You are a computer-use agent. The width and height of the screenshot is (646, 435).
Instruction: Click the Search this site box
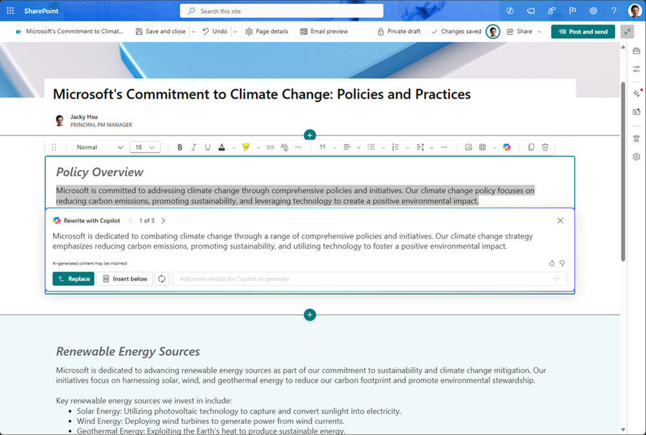coord(281,11)
